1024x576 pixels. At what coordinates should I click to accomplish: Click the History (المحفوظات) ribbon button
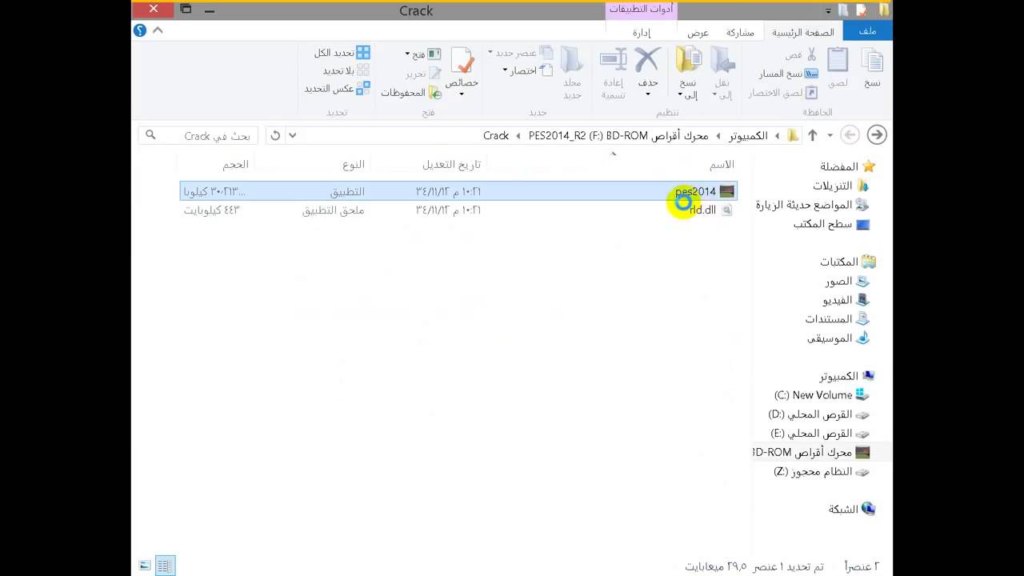pos(410,93)
